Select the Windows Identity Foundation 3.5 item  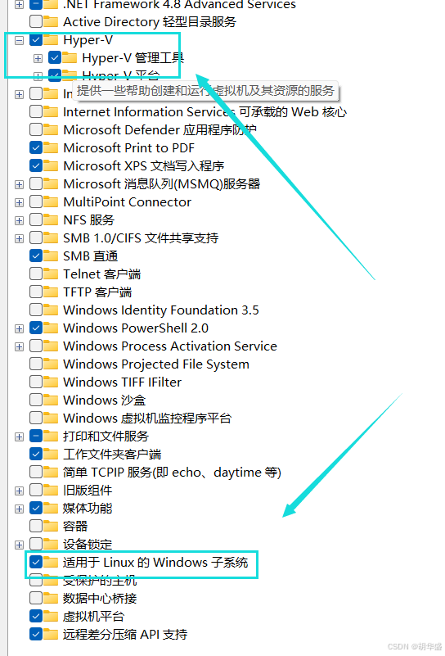click(x=161, y=310)
